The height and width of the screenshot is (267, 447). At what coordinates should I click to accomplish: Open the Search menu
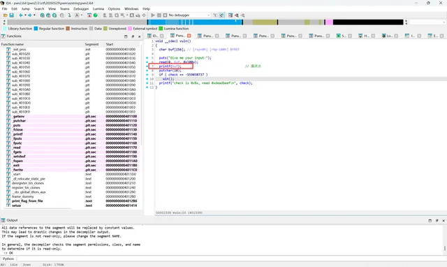pyautogui.click(x=39, y=9)
